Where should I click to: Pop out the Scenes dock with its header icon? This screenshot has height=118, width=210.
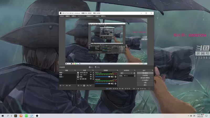tap(75, 70)
